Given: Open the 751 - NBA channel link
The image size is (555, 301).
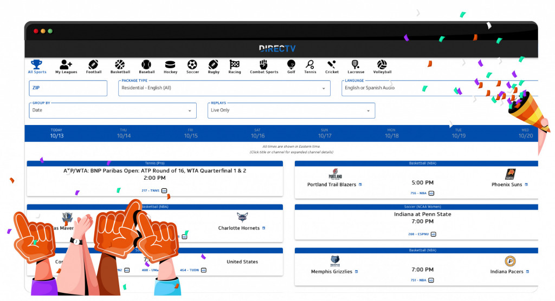Looking at the screenshot, I should coord(418,280).
